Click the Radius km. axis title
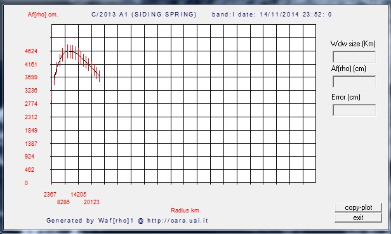The image size is (391, 234). [186, 211]
